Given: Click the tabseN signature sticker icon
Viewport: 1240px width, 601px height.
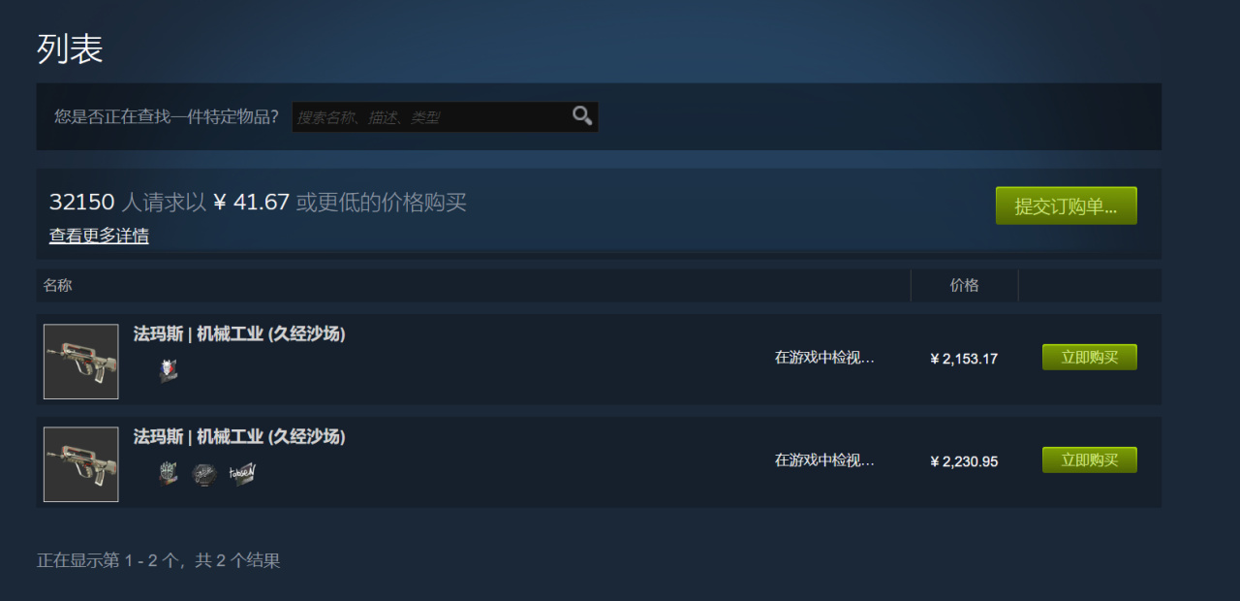Looking at the screenshot, I should click(x=242, y=474).
